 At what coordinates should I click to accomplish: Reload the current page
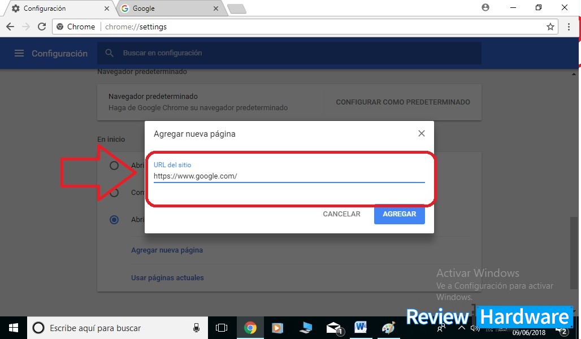pyautogui.click(x=42, y=27)
